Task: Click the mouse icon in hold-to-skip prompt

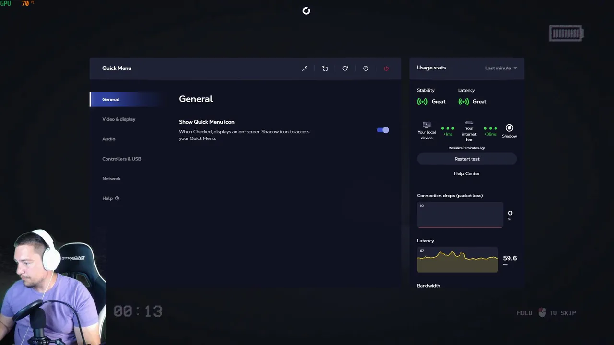Action: coord(542,313)
